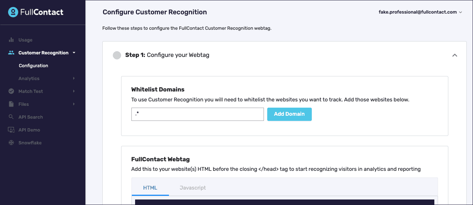The height and width of the screenshot is (205, 473).
Task: Switch to the Javascript tab
Action: [193, 188]
